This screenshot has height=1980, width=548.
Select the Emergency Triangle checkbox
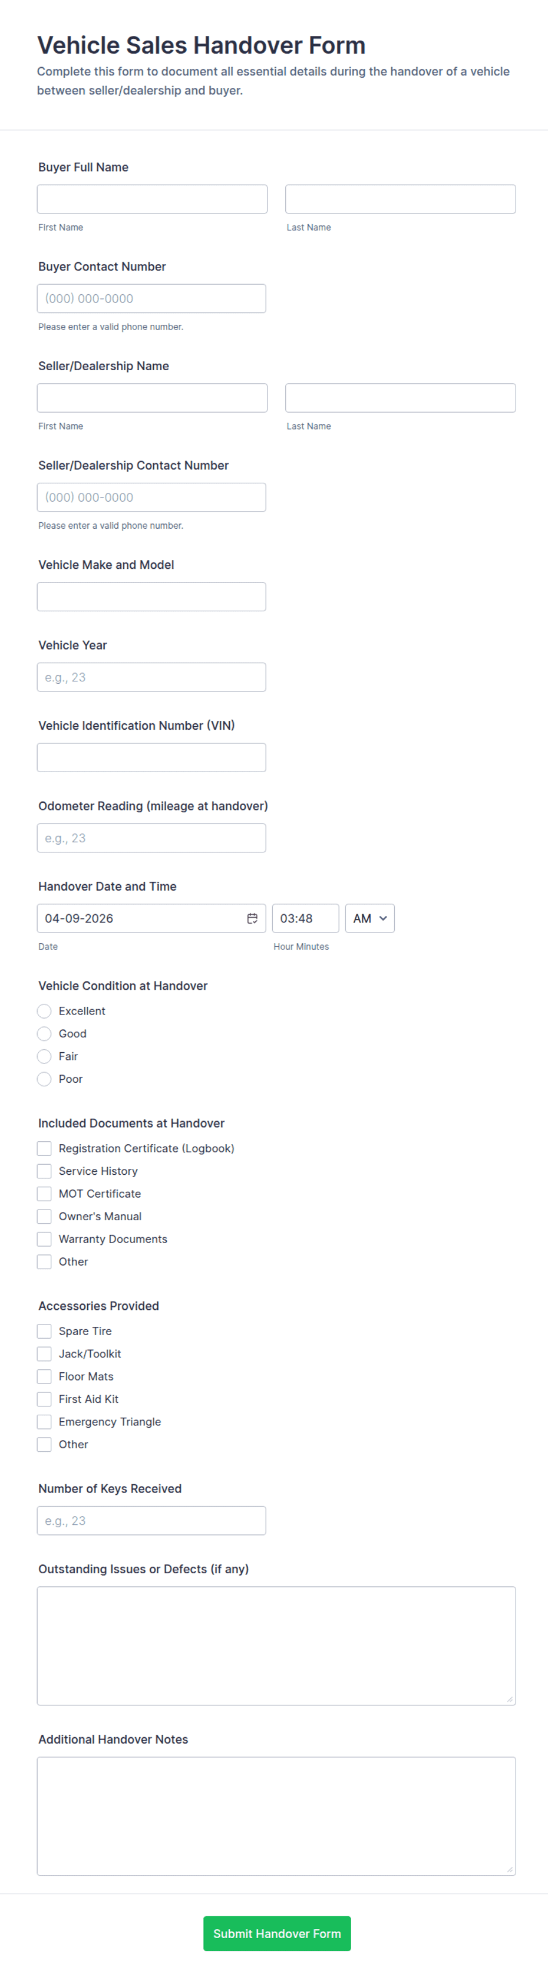coord(45,1422)
